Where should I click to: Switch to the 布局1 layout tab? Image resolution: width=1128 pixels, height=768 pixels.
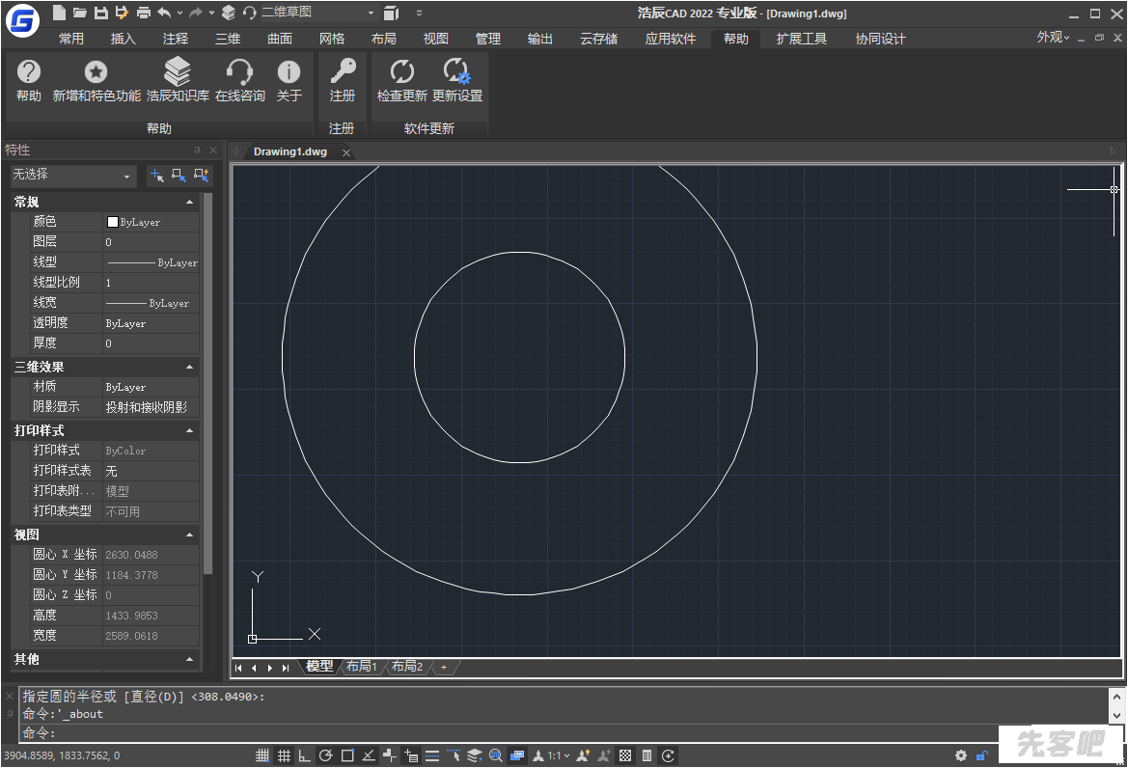point(362,667)
